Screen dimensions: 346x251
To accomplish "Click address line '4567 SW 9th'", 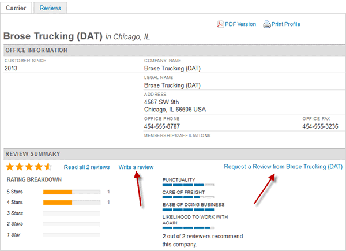I will (161, 102).
